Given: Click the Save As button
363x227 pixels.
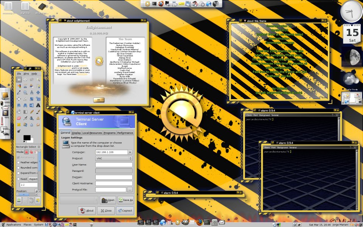Looking at the screenshot, I should tap(126, 200).
